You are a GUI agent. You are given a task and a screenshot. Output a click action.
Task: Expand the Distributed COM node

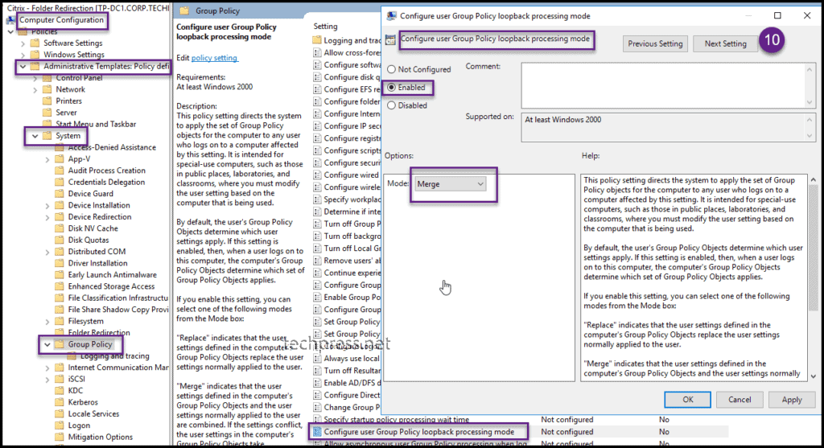tap(47, 252)
